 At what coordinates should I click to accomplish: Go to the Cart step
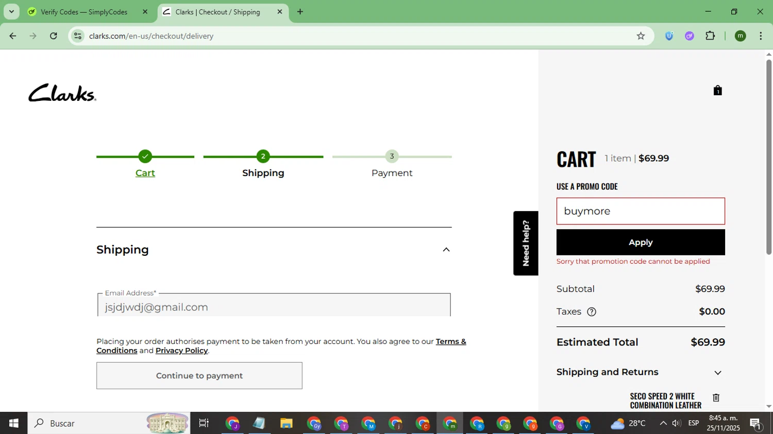pos(145,173)
